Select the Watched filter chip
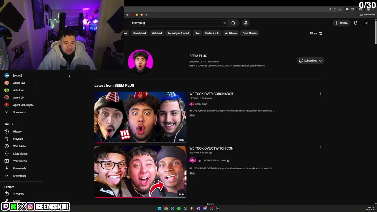Viewport: 377px width, 212px height. point(156,33)
